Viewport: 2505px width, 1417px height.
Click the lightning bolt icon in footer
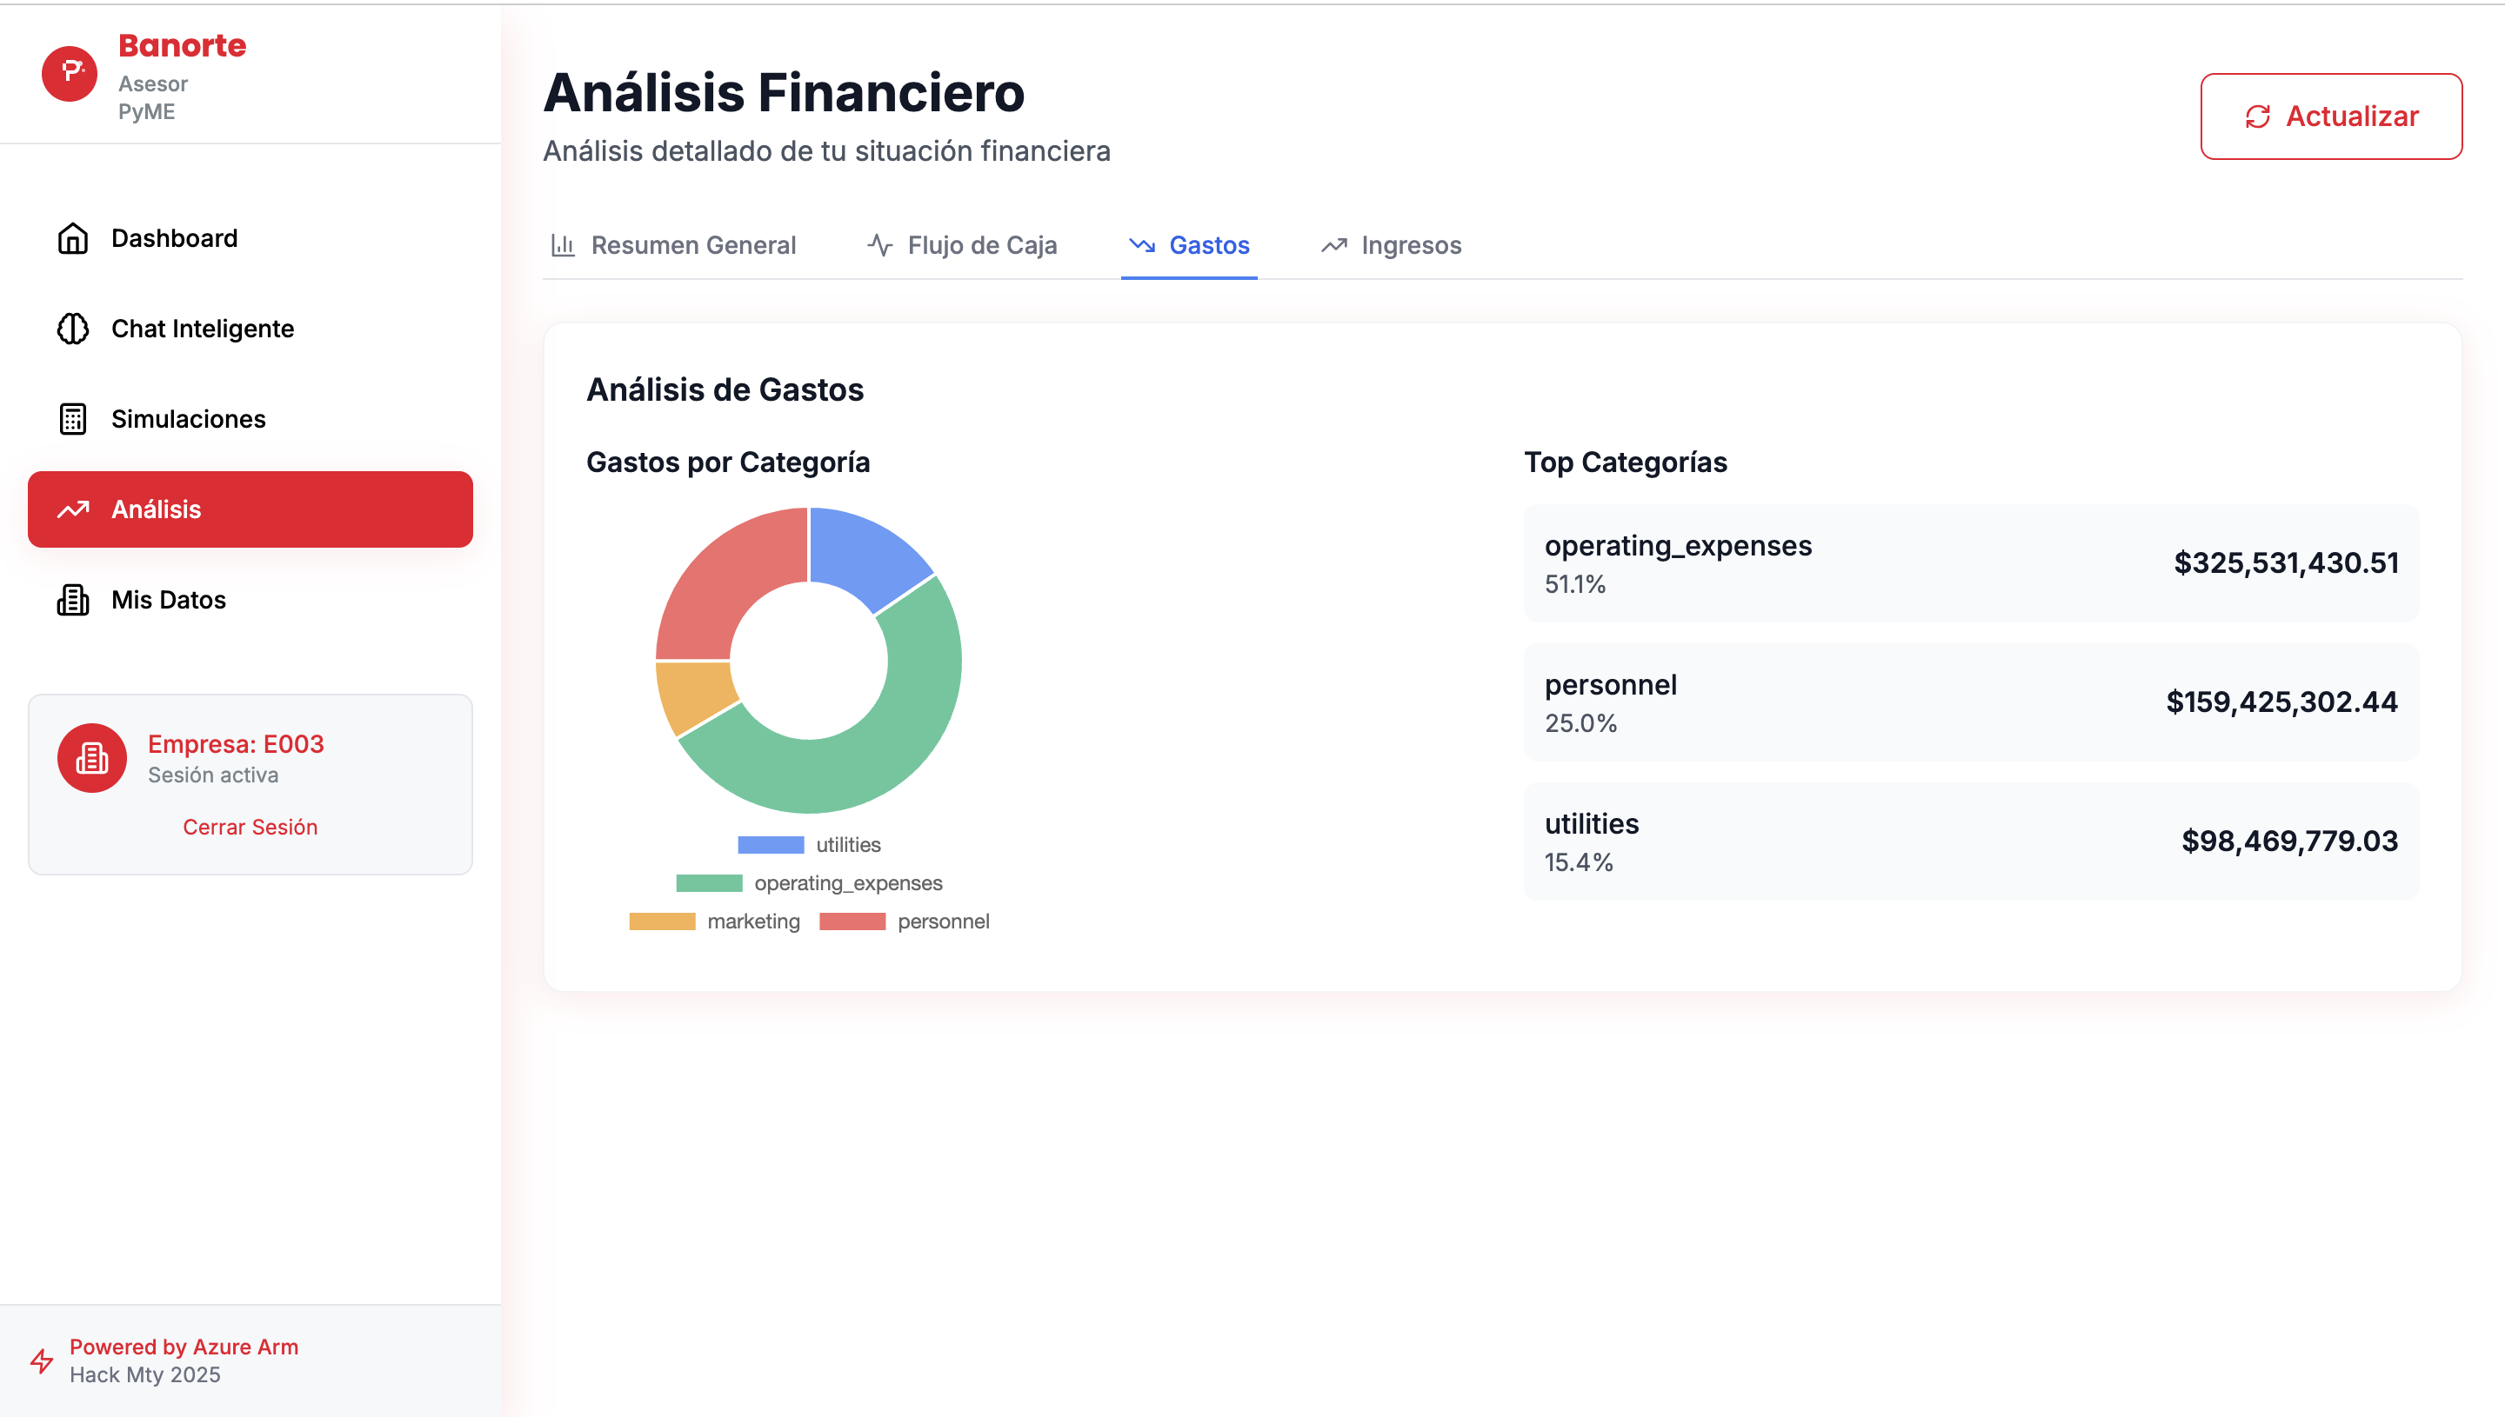point(41,1360)
